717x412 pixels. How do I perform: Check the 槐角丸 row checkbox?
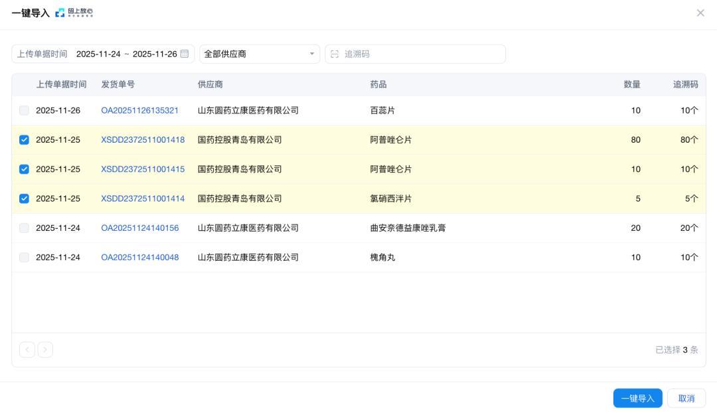(x=25, y=257)
